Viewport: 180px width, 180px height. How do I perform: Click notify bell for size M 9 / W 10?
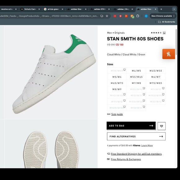pos(163,88)
